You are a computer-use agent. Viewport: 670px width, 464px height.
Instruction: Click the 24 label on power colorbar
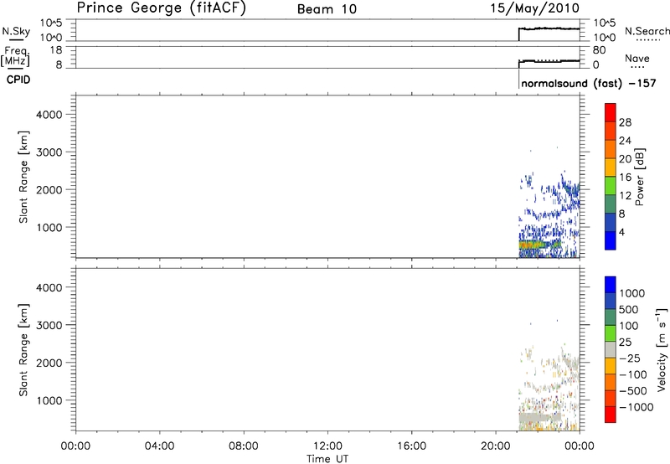click(625, 141)
